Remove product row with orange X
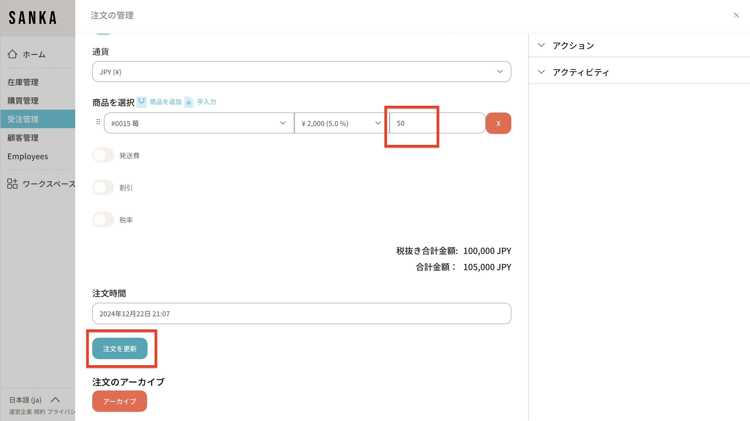 498,123
